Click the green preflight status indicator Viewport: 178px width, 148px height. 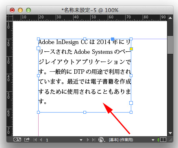158,139
